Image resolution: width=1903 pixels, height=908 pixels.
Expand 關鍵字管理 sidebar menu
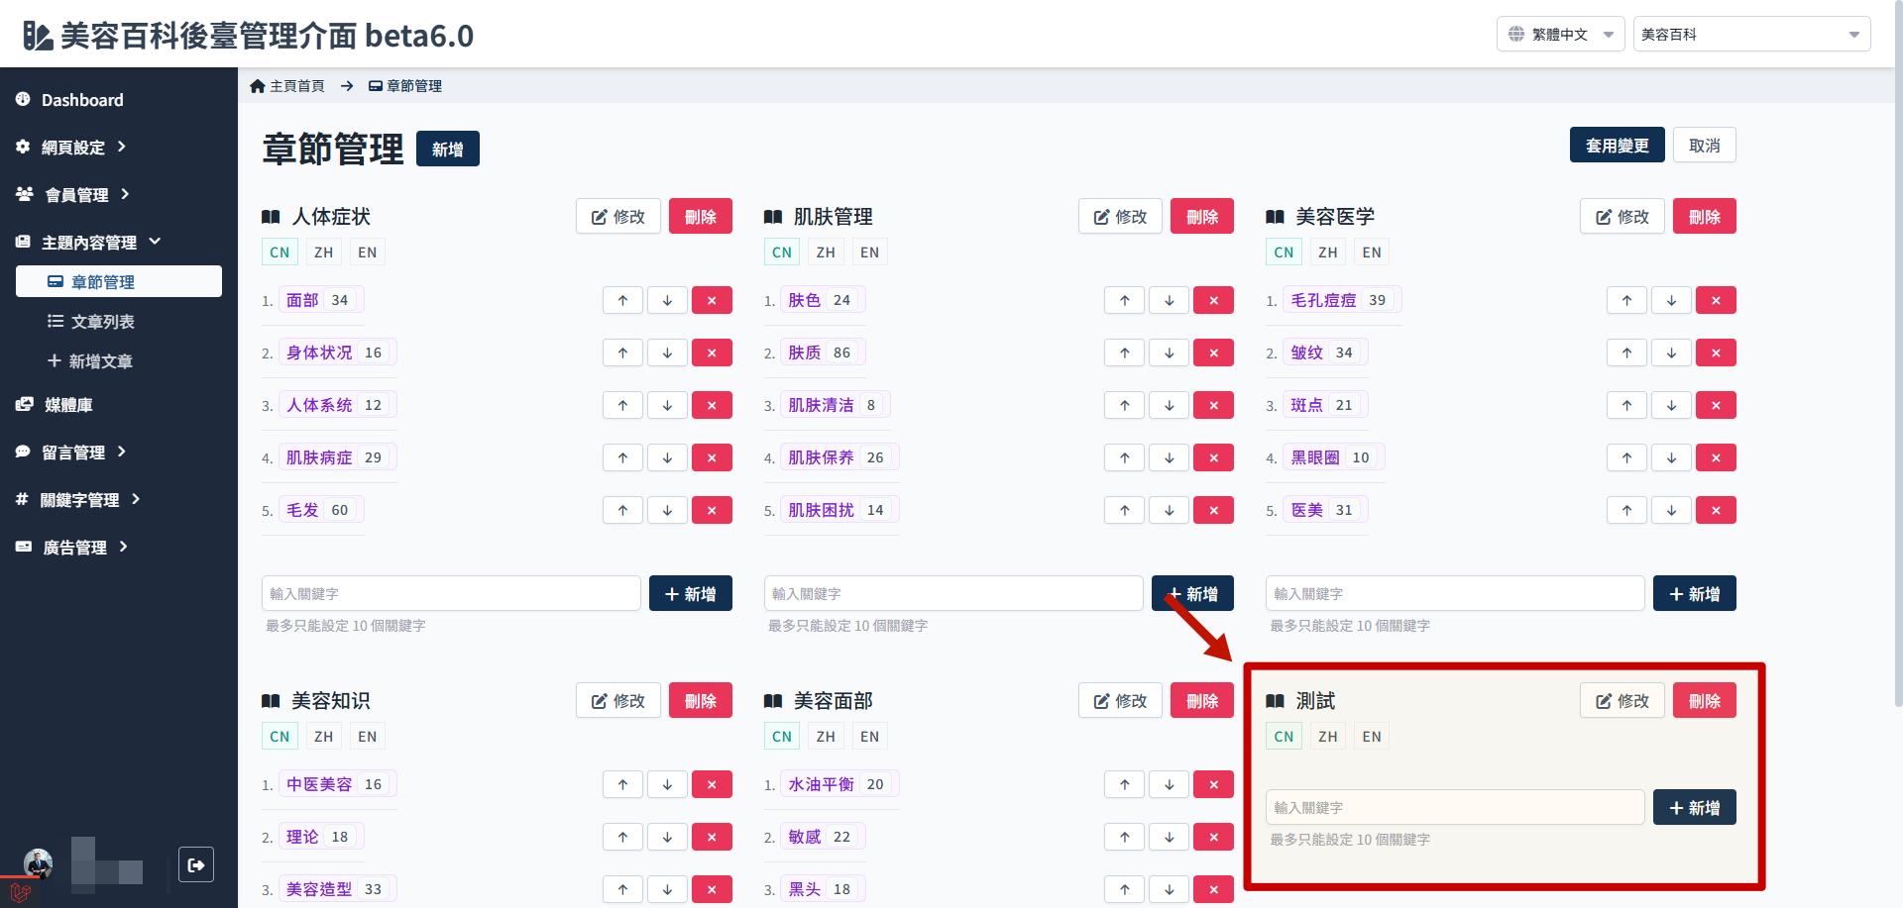click(x=78, y=499)
